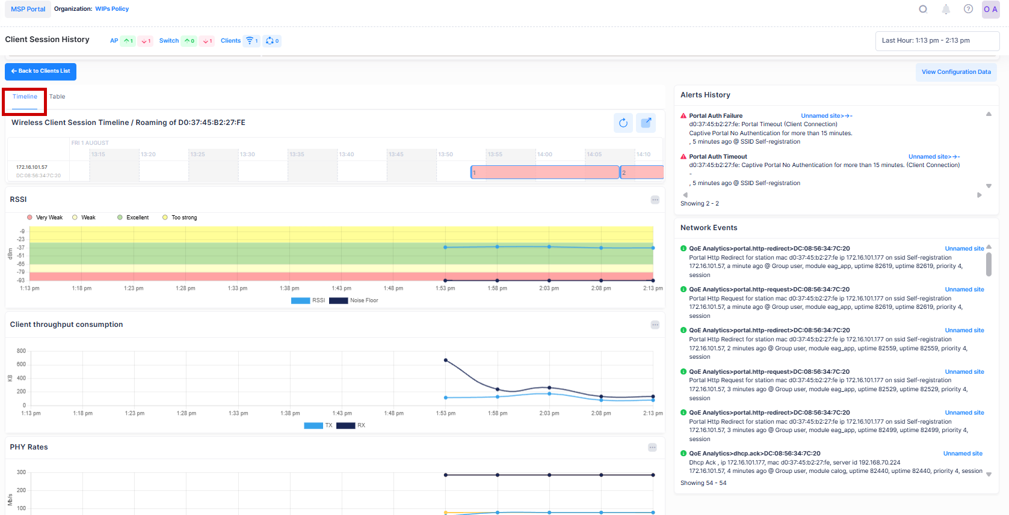Click View Configuration Data button
1009x515 pixels.
(955, 72)
